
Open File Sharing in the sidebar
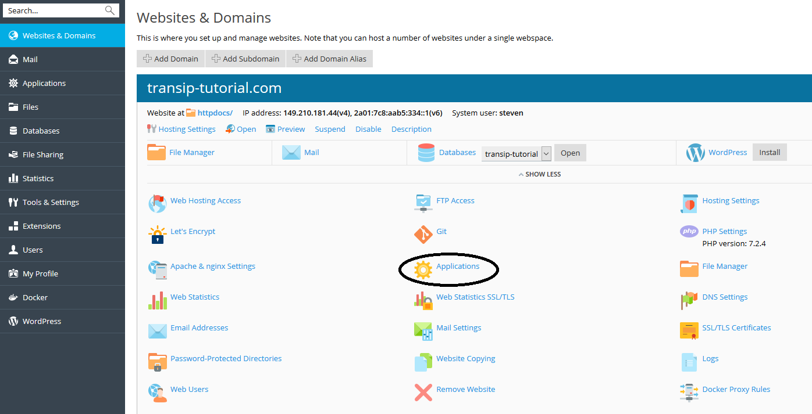point(62,154)
